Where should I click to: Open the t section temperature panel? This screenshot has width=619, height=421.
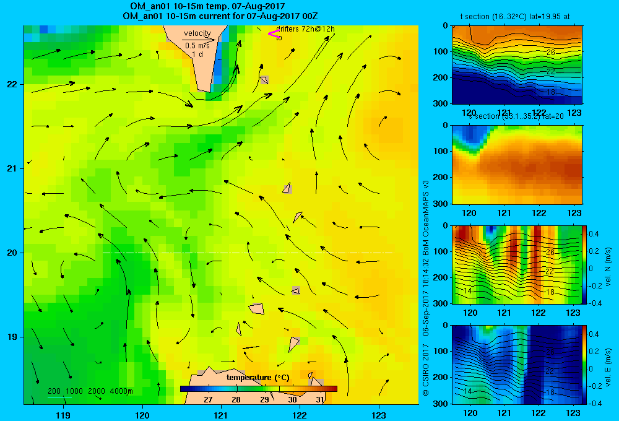tap(517, 64)
